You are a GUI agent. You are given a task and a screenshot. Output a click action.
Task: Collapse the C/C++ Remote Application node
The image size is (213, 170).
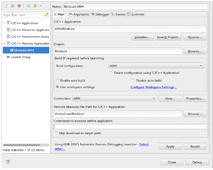pos(4,44)
